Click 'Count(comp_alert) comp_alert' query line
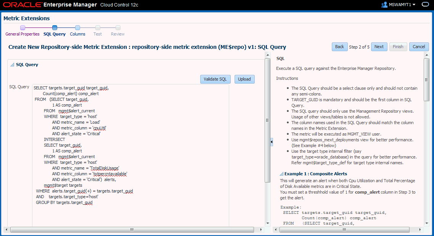 coord(71,94)
